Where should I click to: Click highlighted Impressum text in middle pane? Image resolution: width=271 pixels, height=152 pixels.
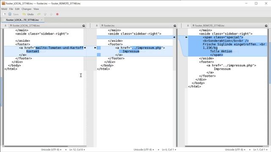click(x=131, y=52)
